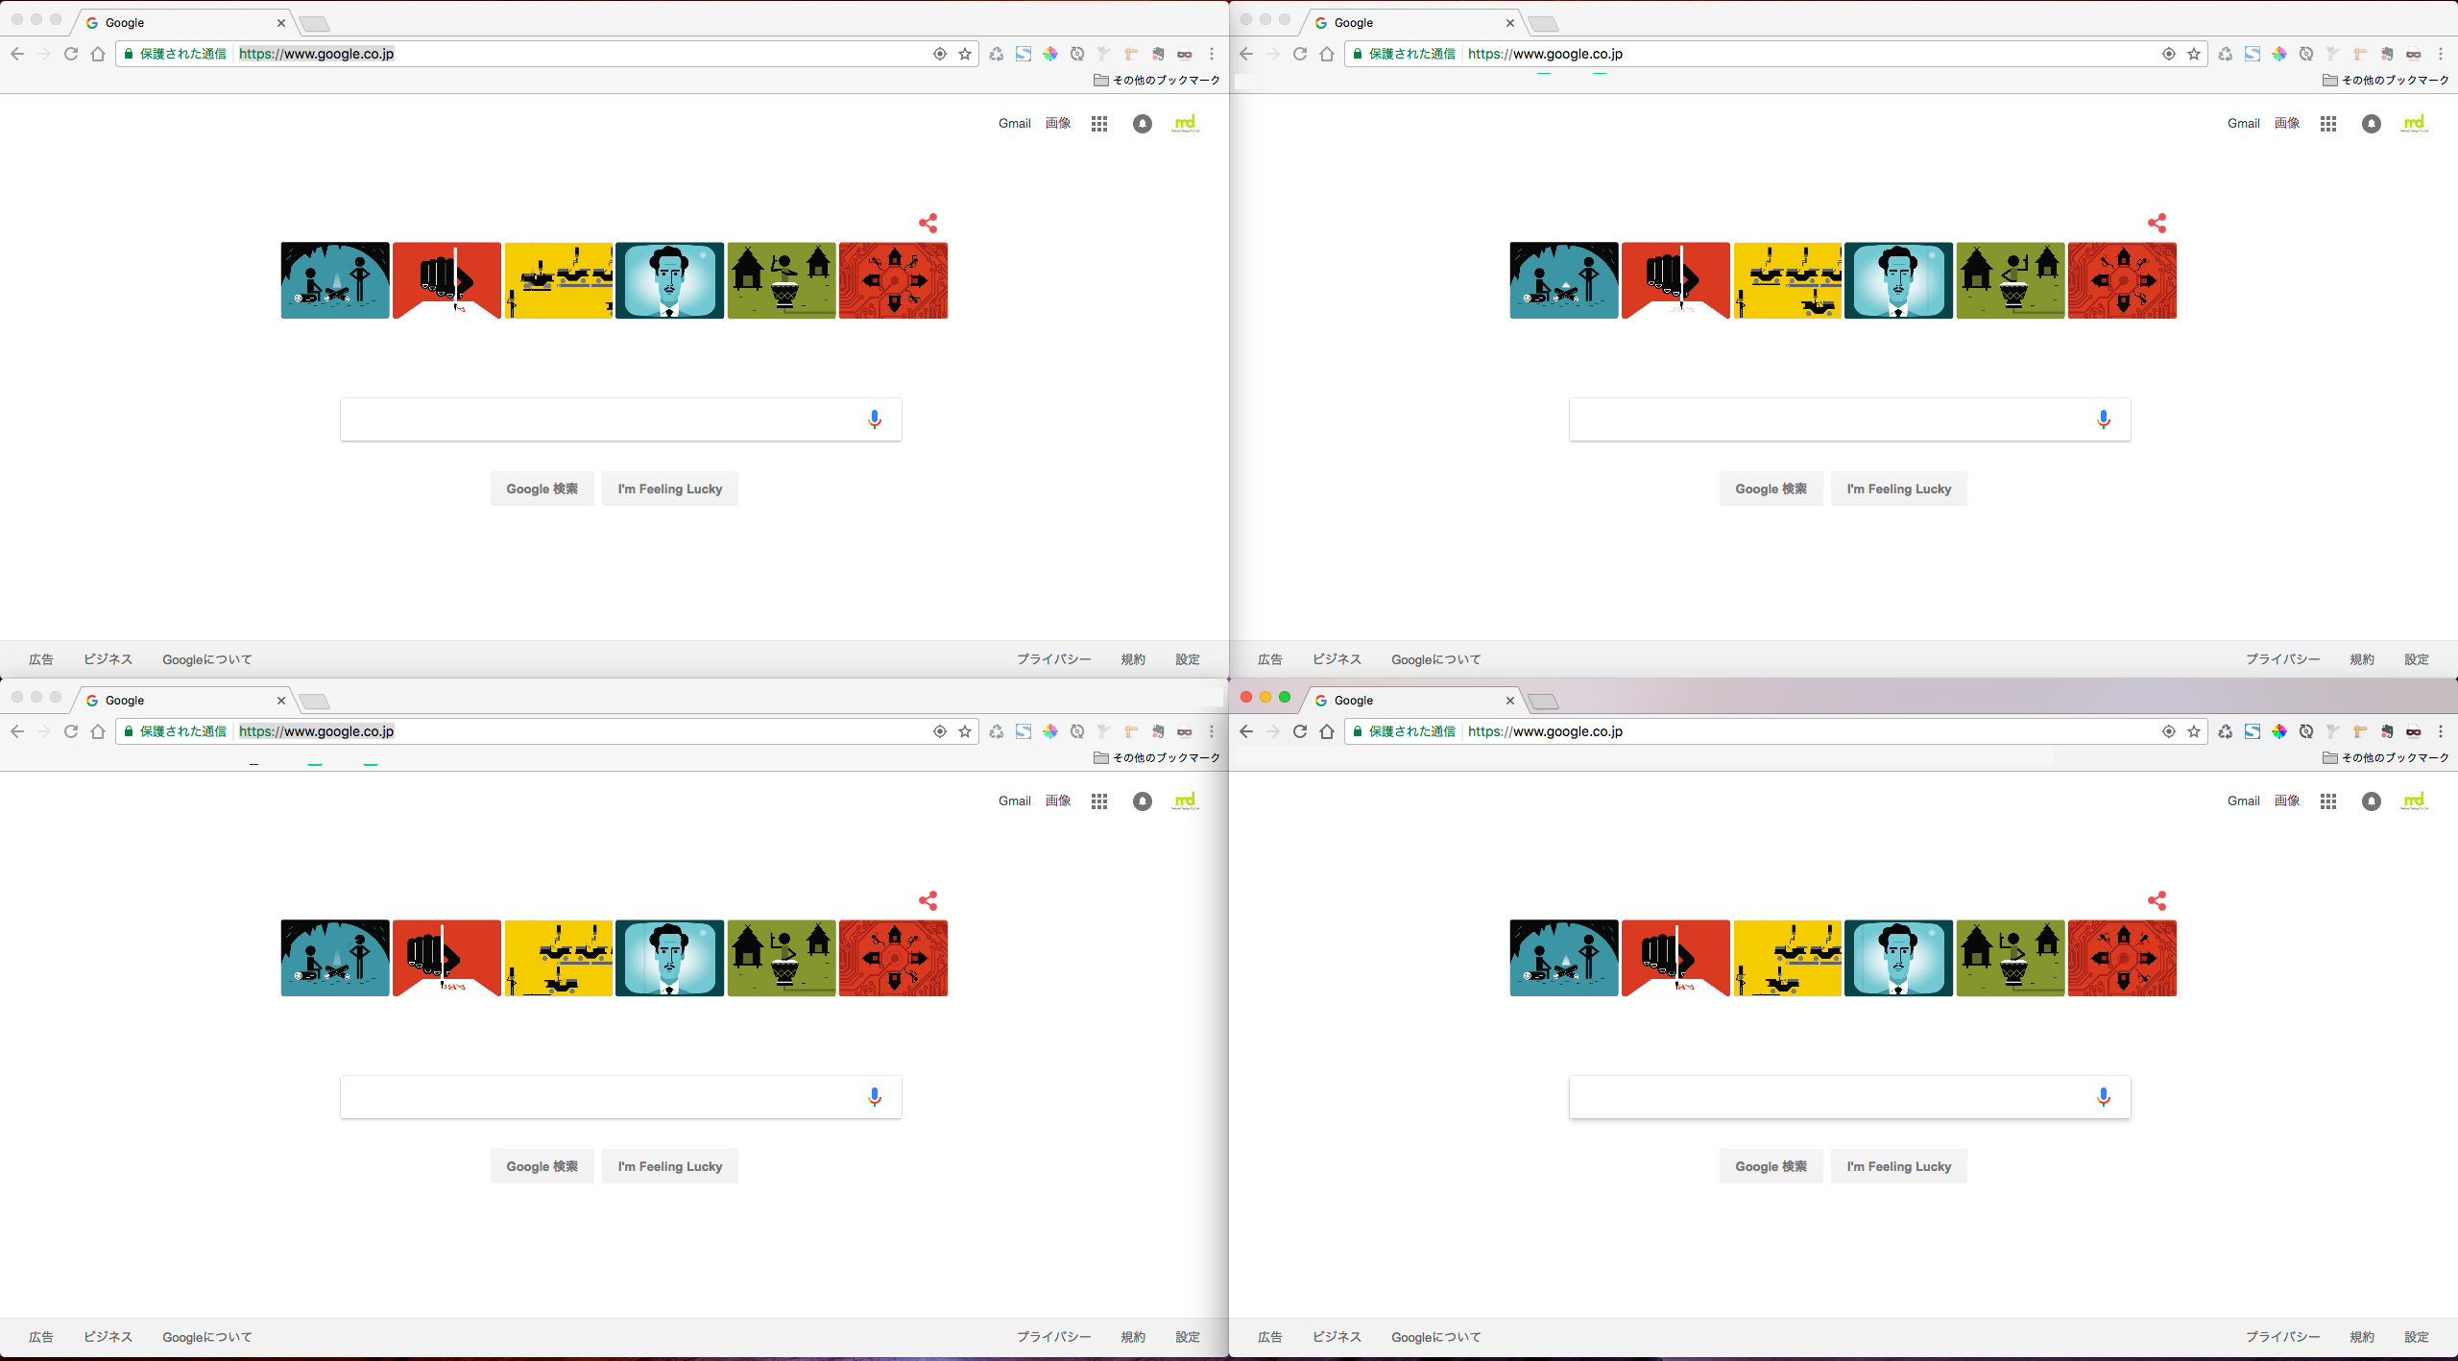Click I'm Feeling Lucky in the top-right window
The height and width of the screenshot is (1361, 2458).
click(1899, 489)
